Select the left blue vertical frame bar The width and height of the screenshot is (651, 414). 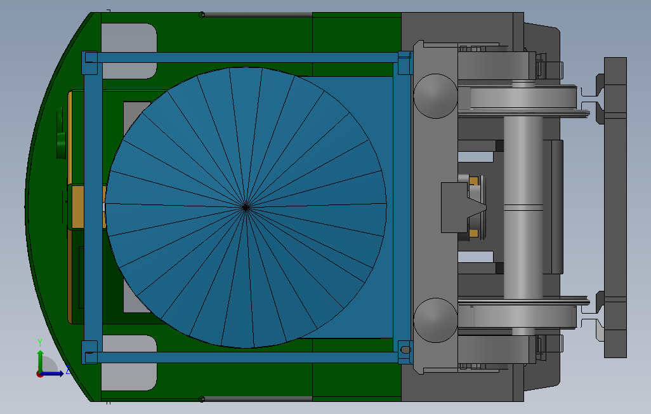(93, 208)
